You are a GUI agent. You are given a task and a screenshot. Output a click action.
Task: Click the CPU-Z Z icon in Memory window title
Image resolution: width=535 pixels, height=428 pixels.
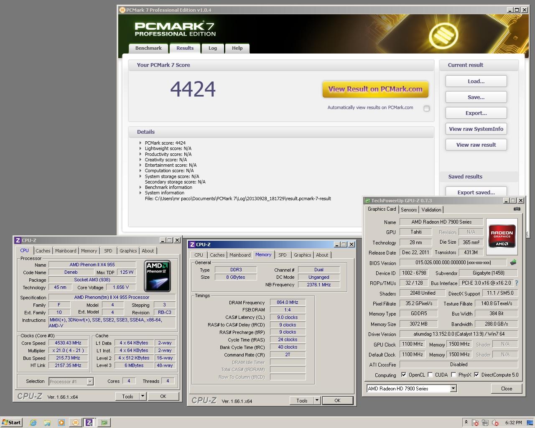tap(192, 245)
